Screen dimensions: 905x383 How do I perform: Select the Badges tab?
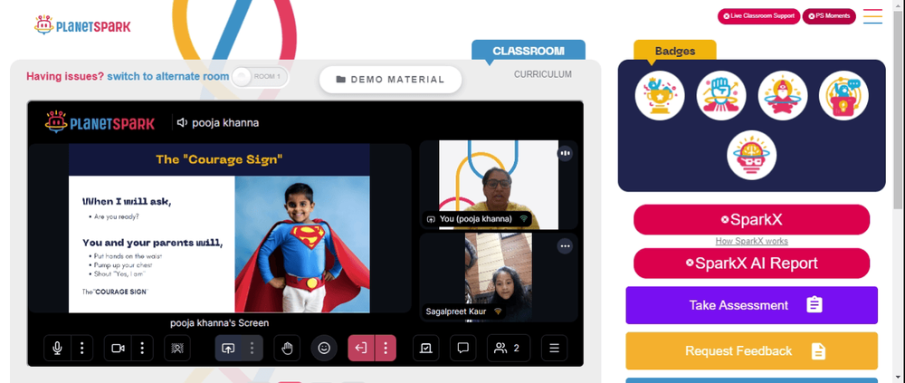675,51
